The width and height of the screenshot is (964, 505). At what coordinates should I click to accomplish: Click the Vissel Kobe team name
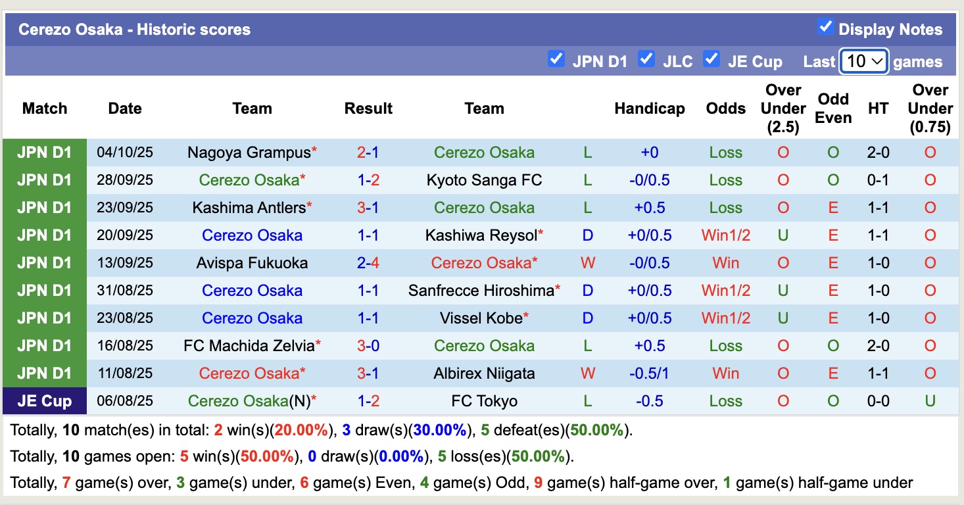coord(480,318)
